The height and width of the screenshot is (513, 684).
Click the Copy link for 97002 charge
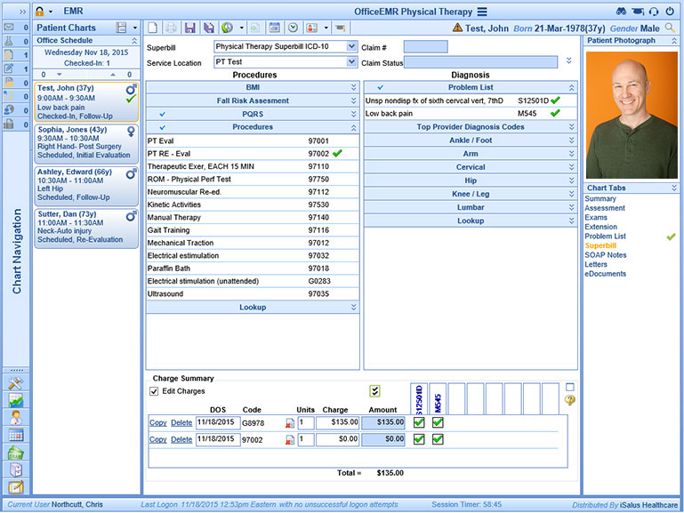[158, 439]
